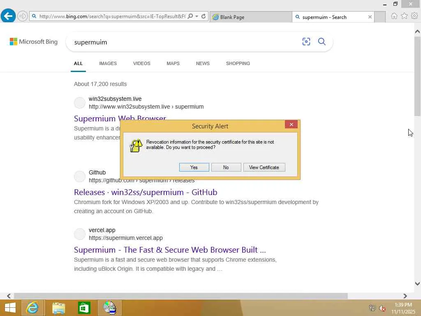Click http://www.win32subsystem.live › supermium URL

click(146, 107)
